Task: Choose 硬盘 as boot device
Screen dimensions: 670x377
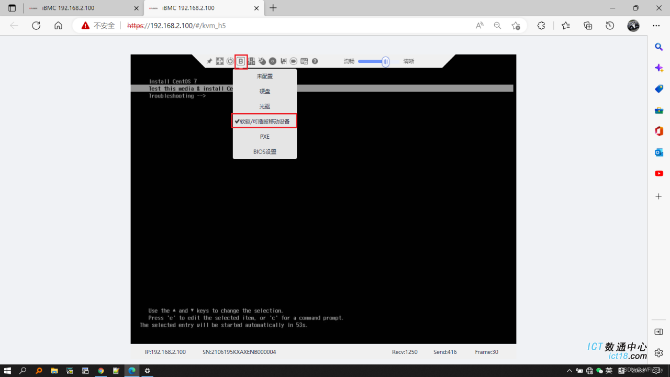Action: tap(265, 91)
